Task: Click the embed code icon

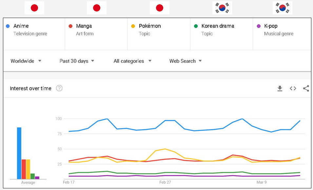Action: (x=293, y=88)
